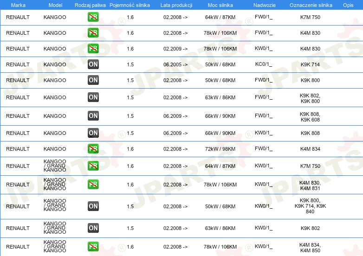Click the Model column header
363x256 pixels.
pos(55,5)
